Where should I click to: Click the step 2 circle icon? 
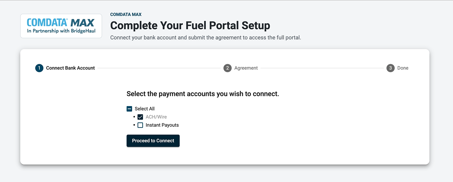(228, 68)
